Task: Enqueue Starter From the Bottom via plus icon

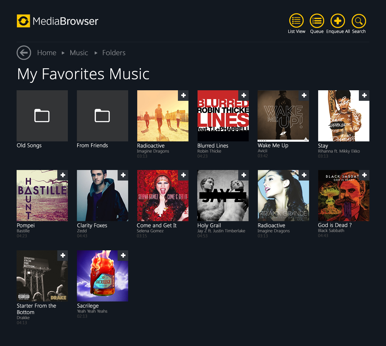Action: (x=63, y=255)
